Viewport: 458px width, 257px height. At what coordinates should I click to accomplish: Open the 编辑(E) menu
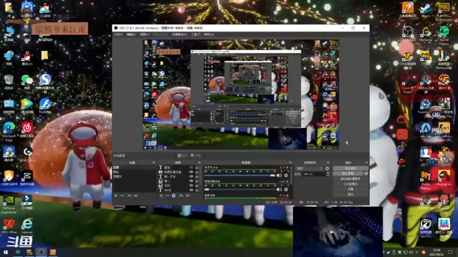tap(131, 34)
